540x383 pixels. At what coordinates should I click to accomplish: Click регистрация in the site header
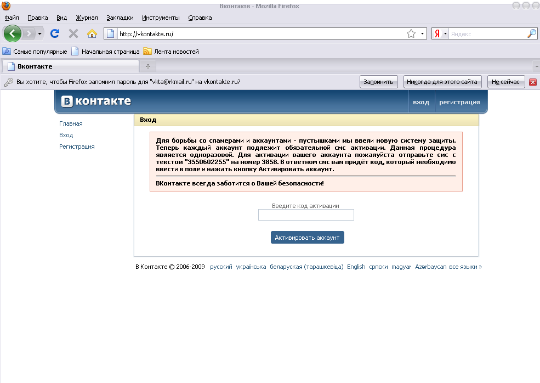459,102
